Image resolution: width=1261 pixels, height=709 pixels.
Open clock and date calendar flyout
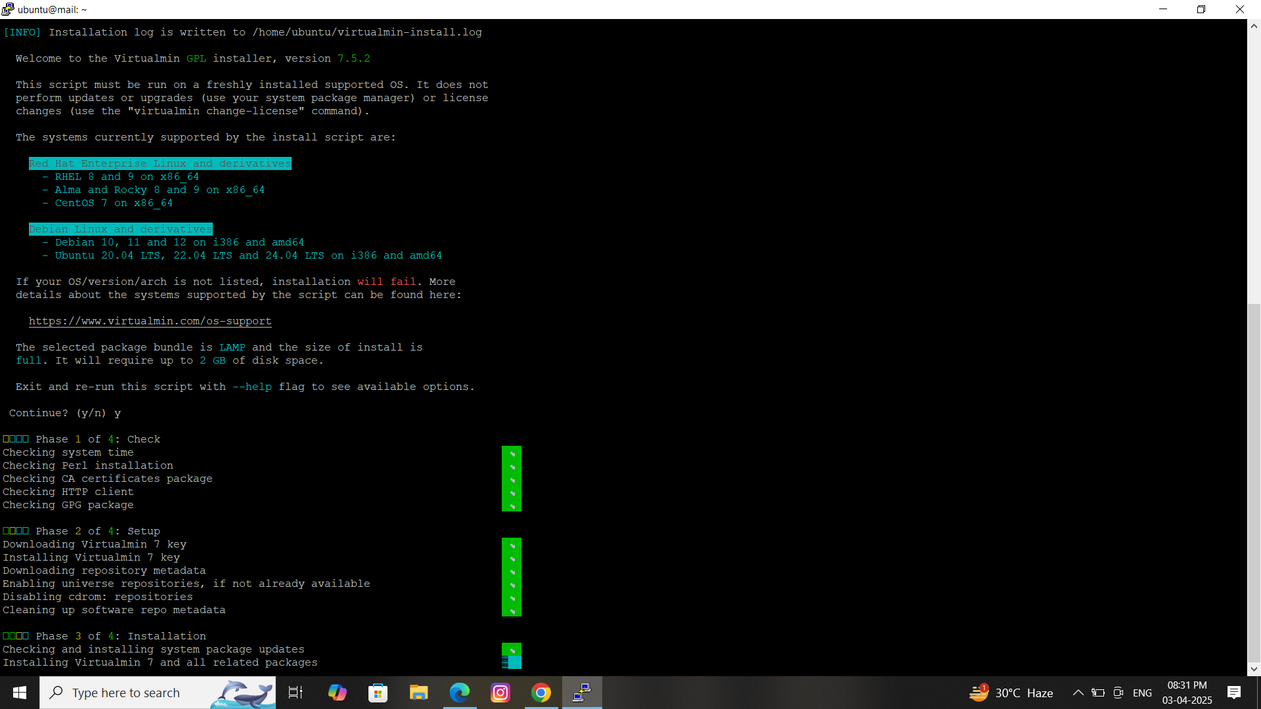1187,693
